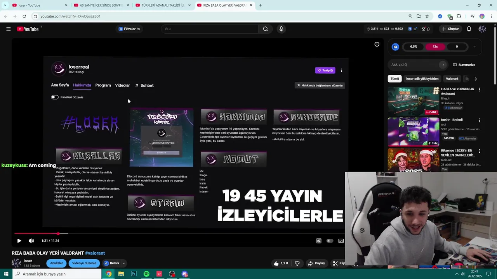Click 6.5% vidIQ metric pill

click(414, 47)
